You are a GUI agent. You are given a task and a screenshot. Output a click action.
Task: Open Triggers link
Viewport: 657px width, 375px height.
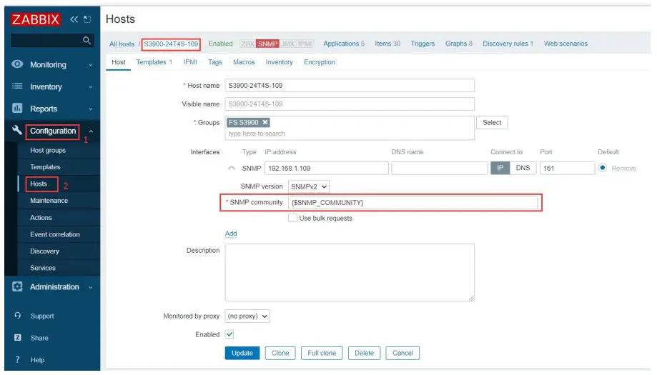(x=423, y=44)
